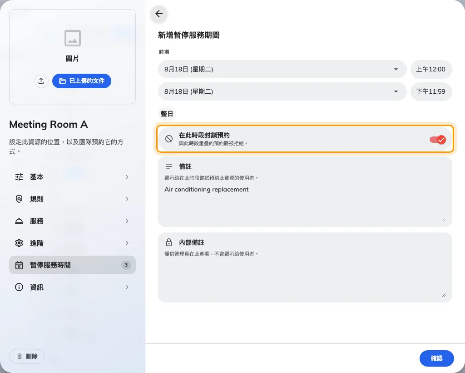Click the count badge 3 on 暫停服務時間
Viewport: 465px width, 373px height.
[x=126, y=265]
